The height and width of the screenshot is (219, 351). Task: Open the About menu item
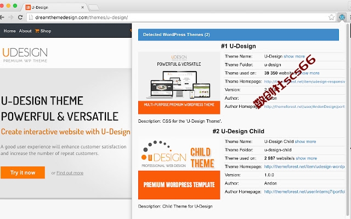tap(25, 31)
